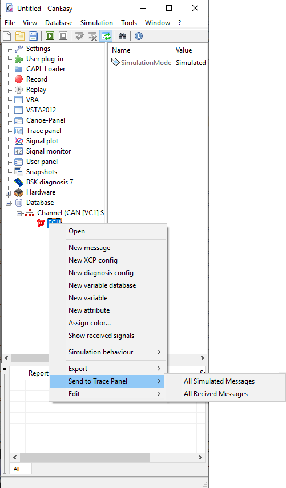Click the bottom report horizontal scrollbar

(108, 458)
